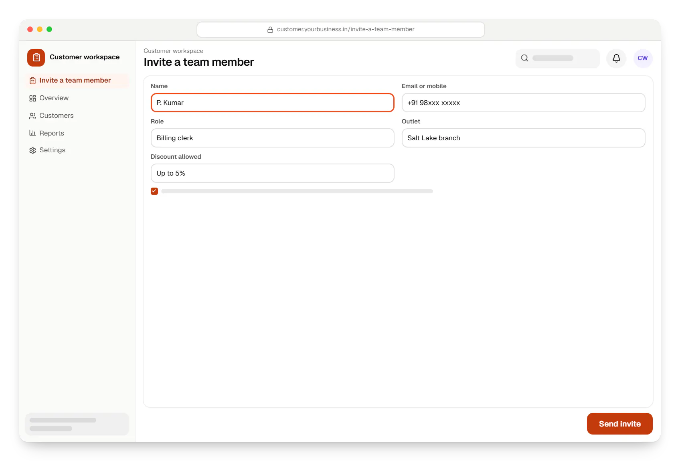This screenshot has width=680, height=461.
Task: Click the placeholder card at sidebar bottom
Action: pyautogui.click(x=77, y=424)
